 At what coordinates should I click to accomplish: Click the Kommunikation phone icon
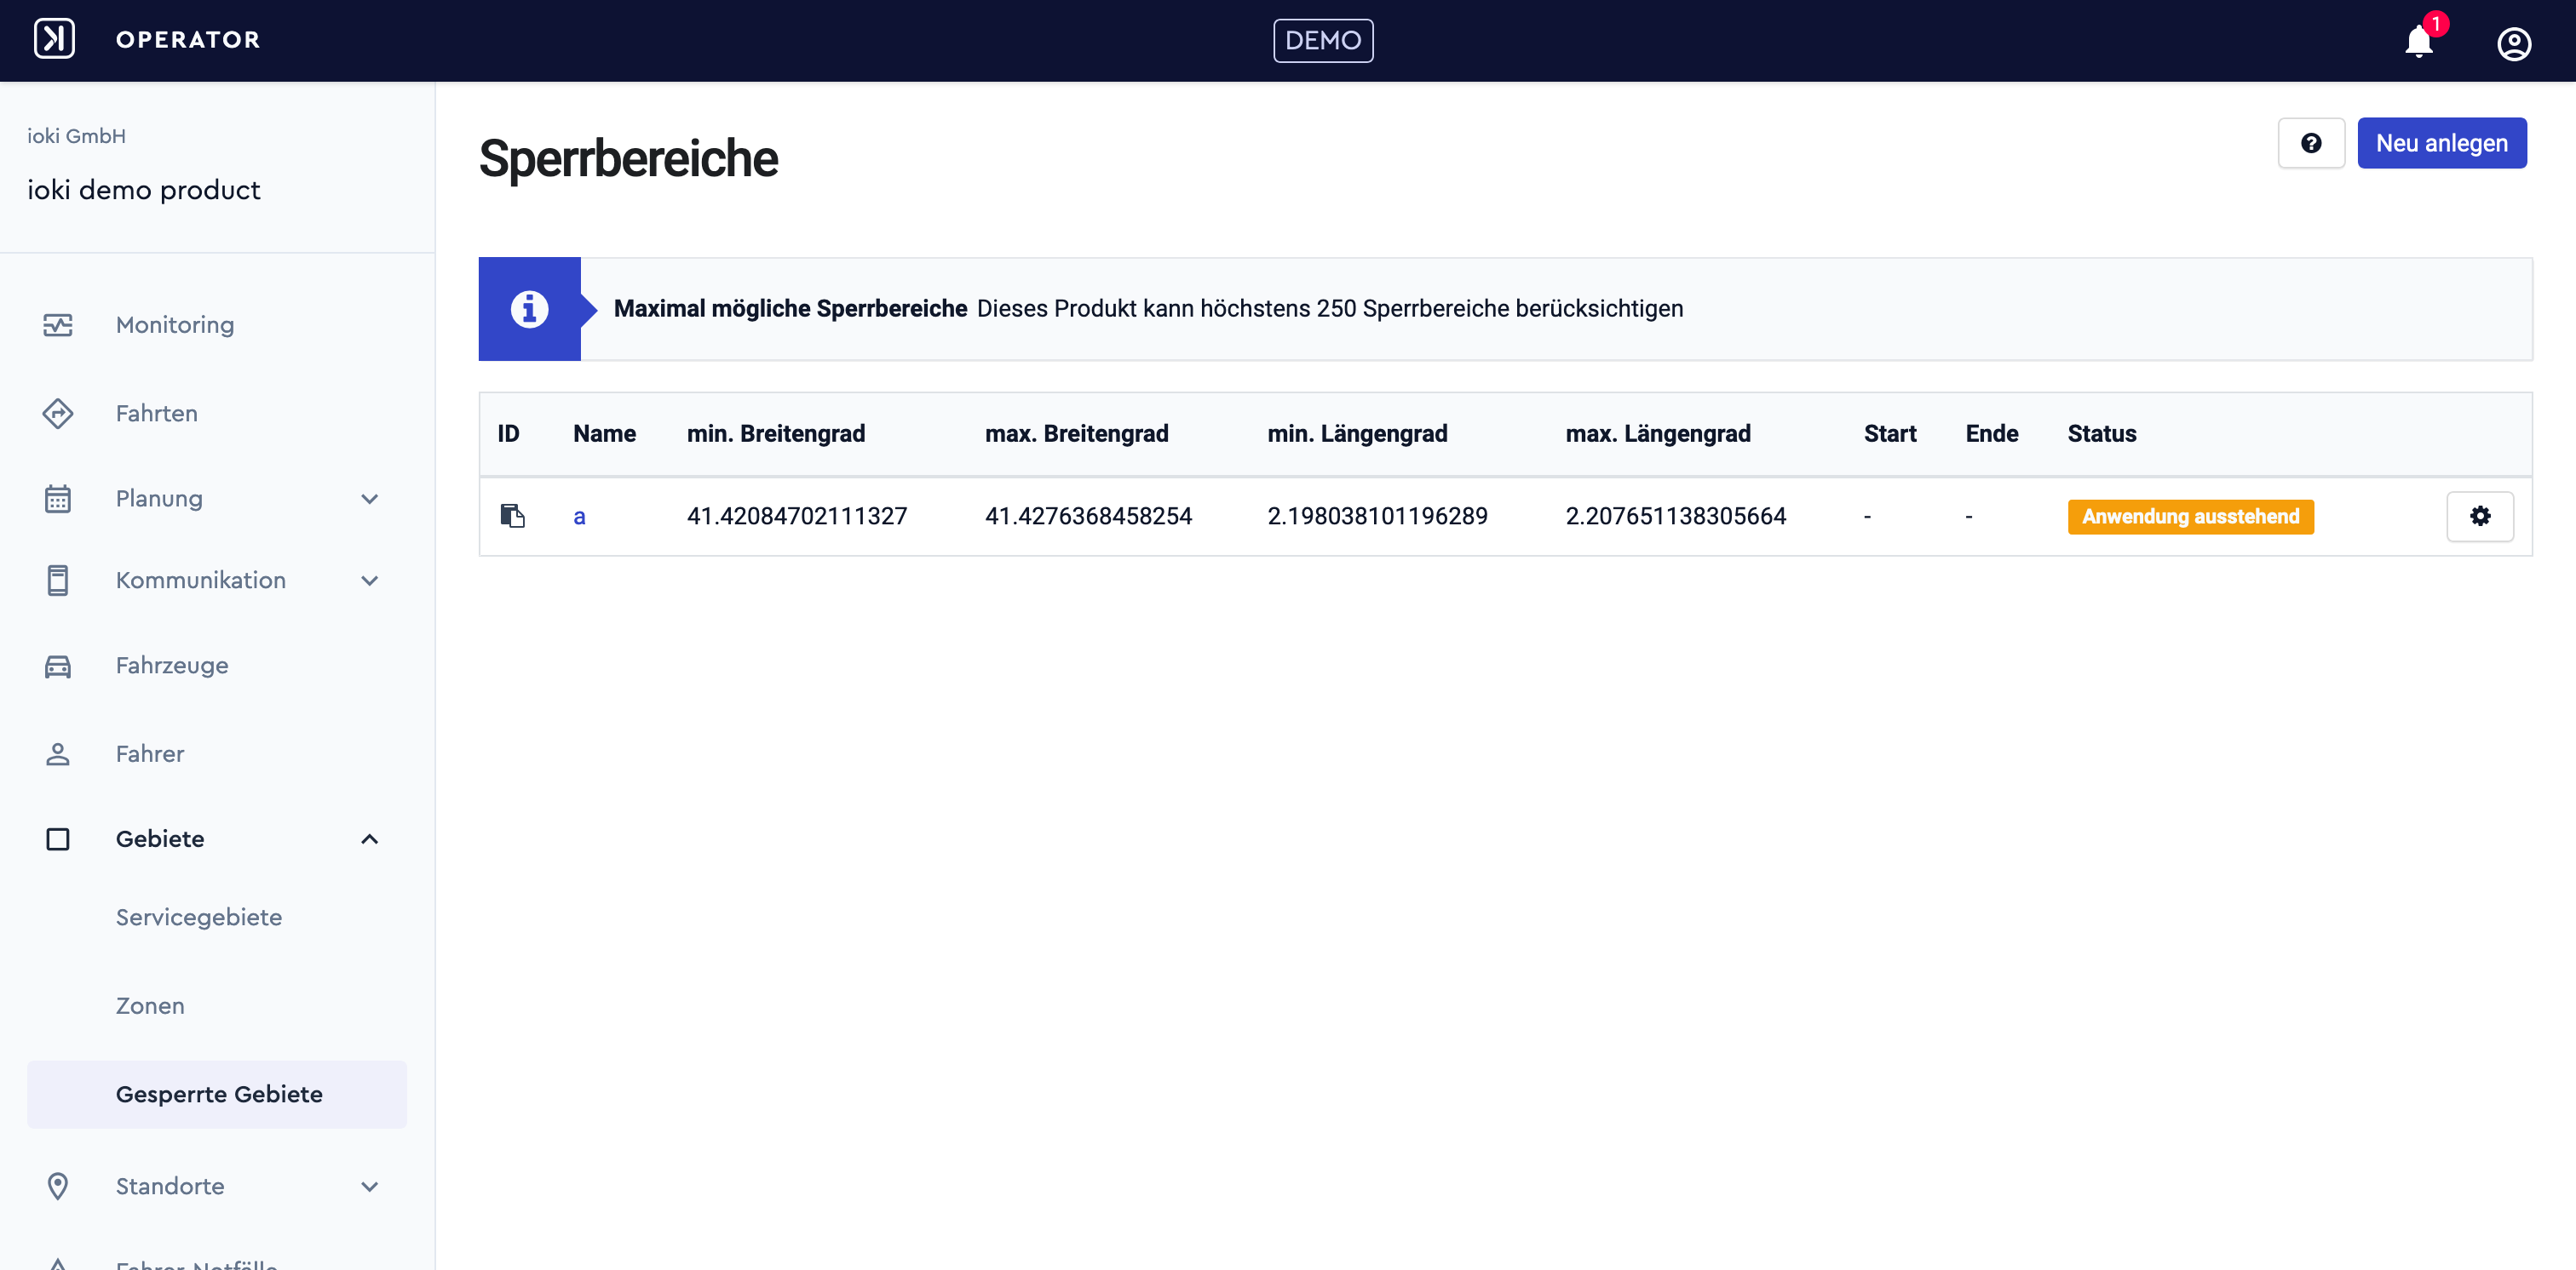click(58, 580)
